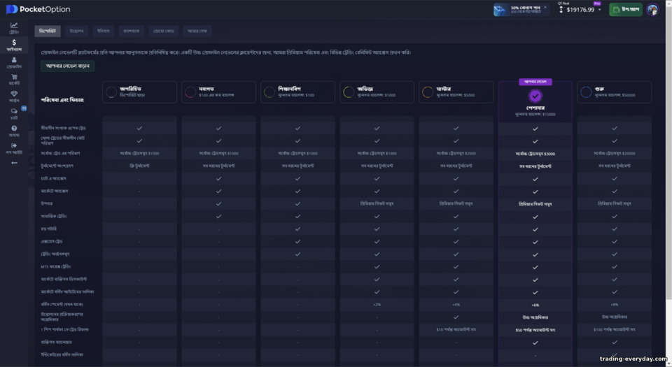Select the Finance dollar icon in sidebar

14,43
